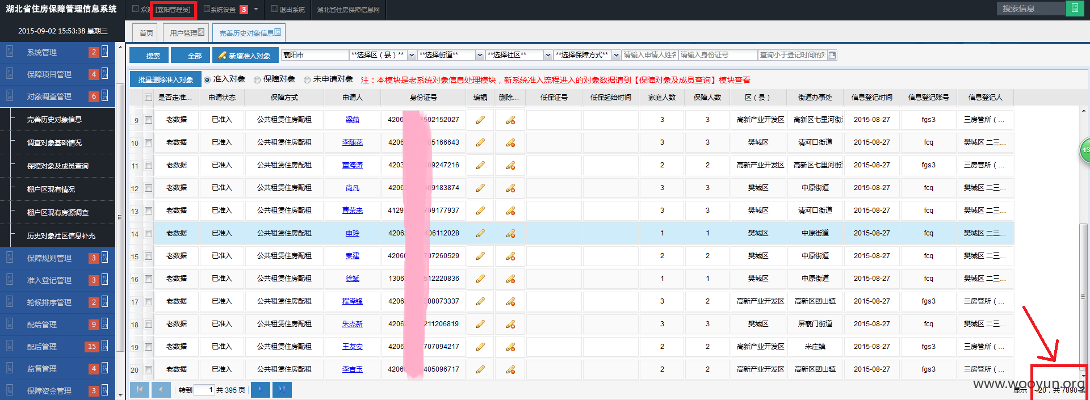Open 完善历史对象信息 in the sidebar submenu
Screen dimensions: 1090x400
(x=54, y=120)
